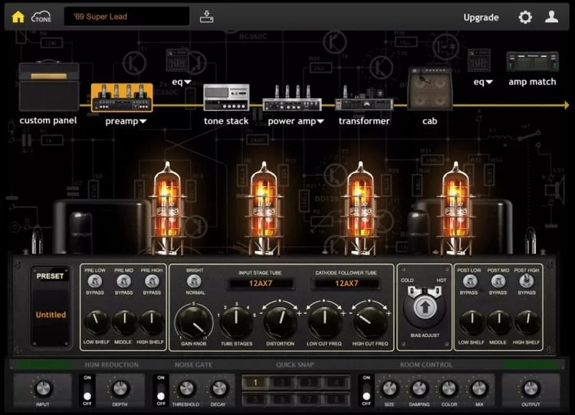The width and height of the screenshot is (575, 415).
Task: Switch Hum Reduction on/off
Action: [87, 390]
